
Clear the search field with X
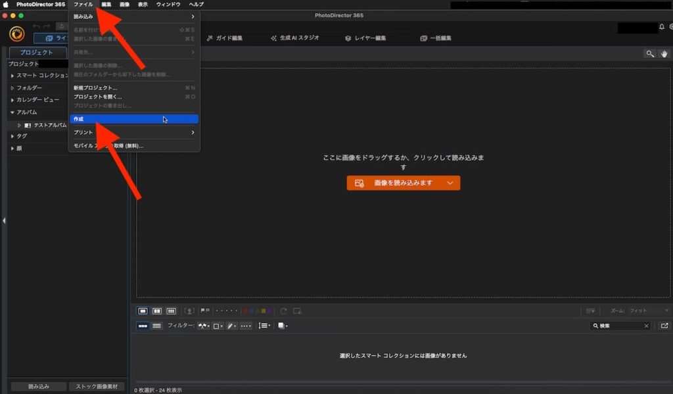[646, 326]
